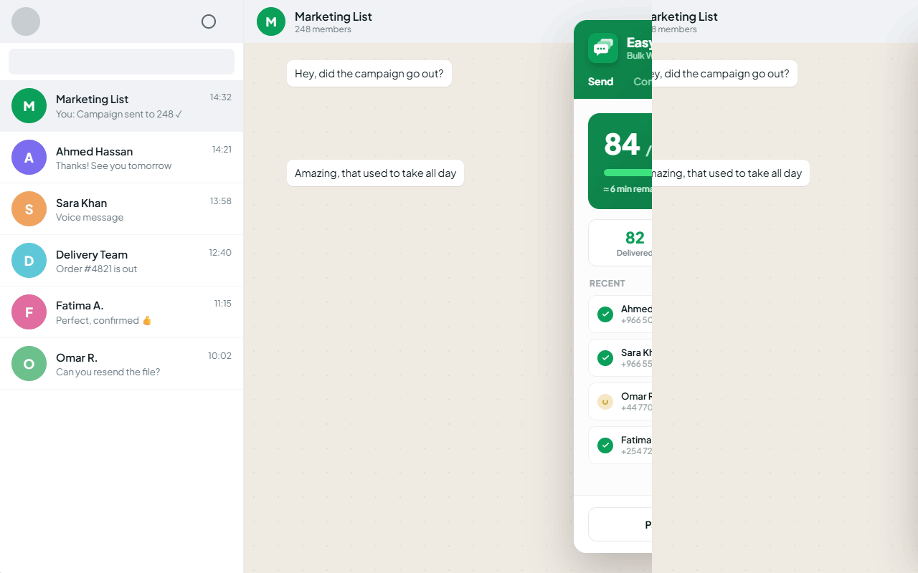Screen dimensions: 918x573
Task: Open the Marketing List chat
Action: (x=121, y=106)
